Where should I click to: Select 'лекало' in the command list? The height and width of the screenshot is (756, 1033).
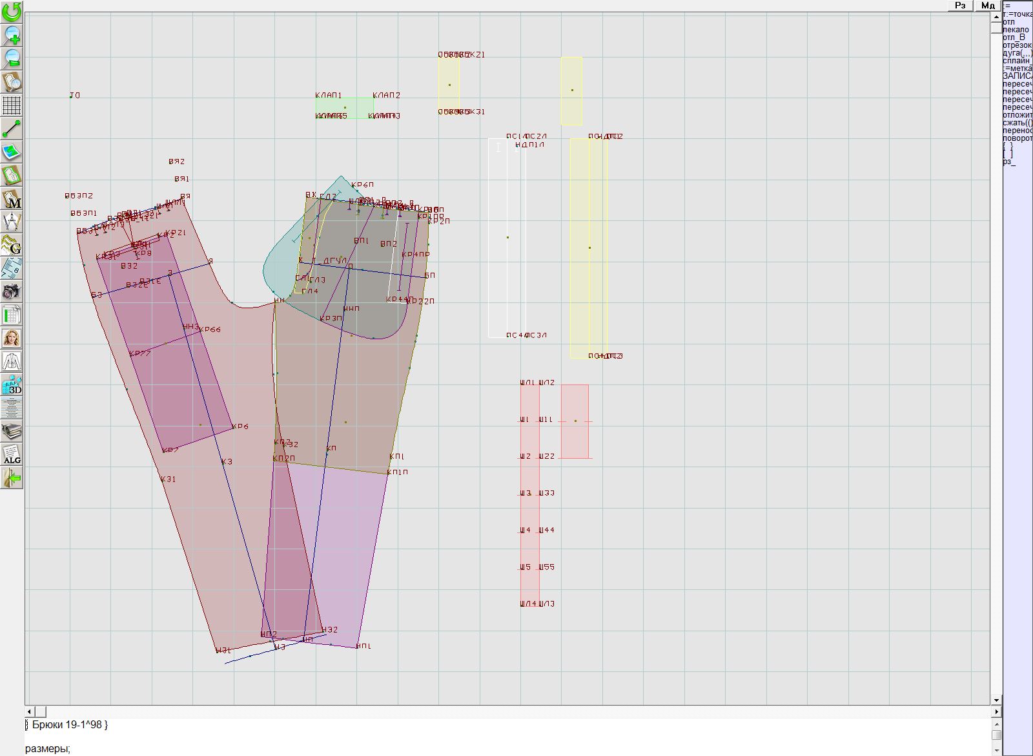(1016, 30)
